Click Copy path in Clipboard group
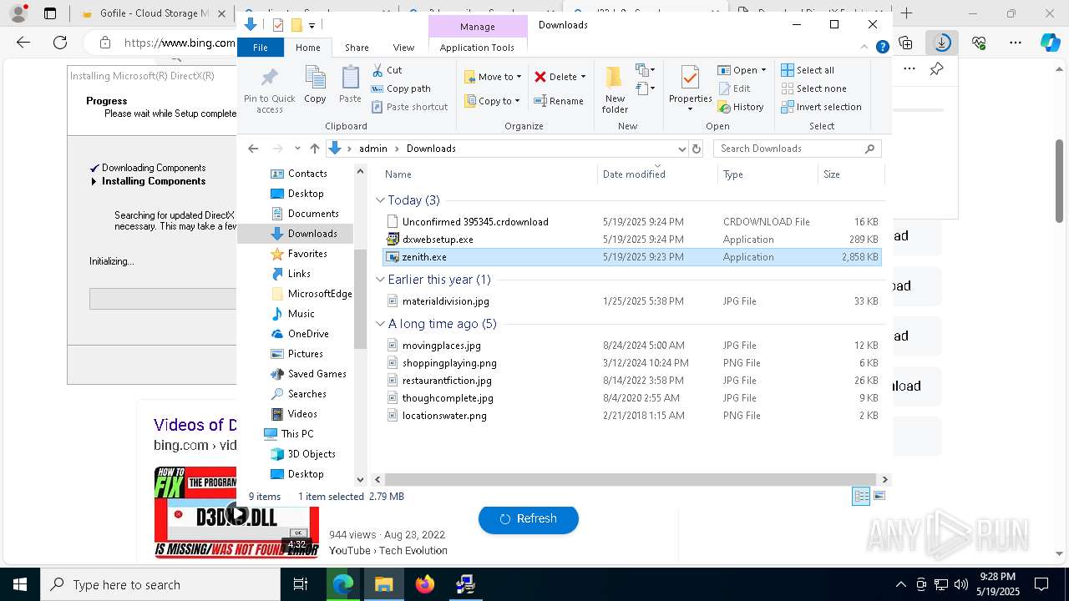The height and width of the screenshot is (601, 1069). 401,88
